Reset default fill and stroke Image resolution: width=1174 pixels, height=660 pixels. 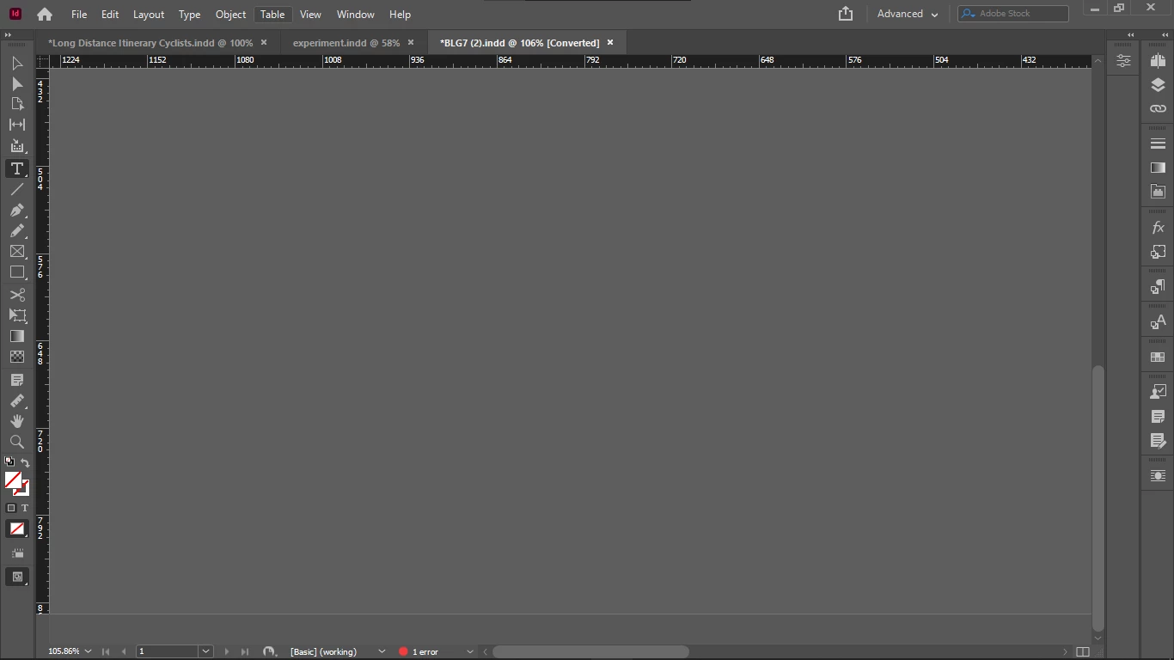click(x=9, y=461)
